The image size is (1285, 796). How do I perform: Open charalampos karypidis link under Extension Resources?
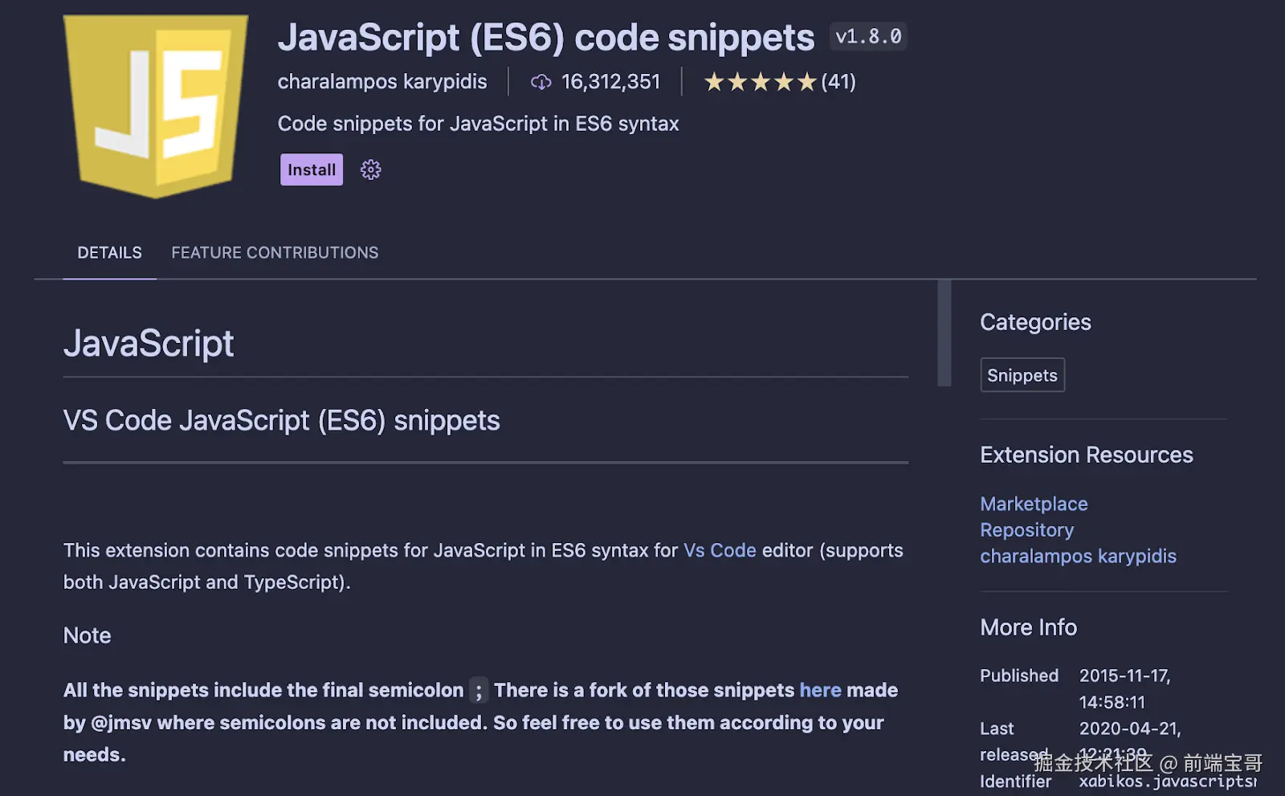coord(1078,556)
